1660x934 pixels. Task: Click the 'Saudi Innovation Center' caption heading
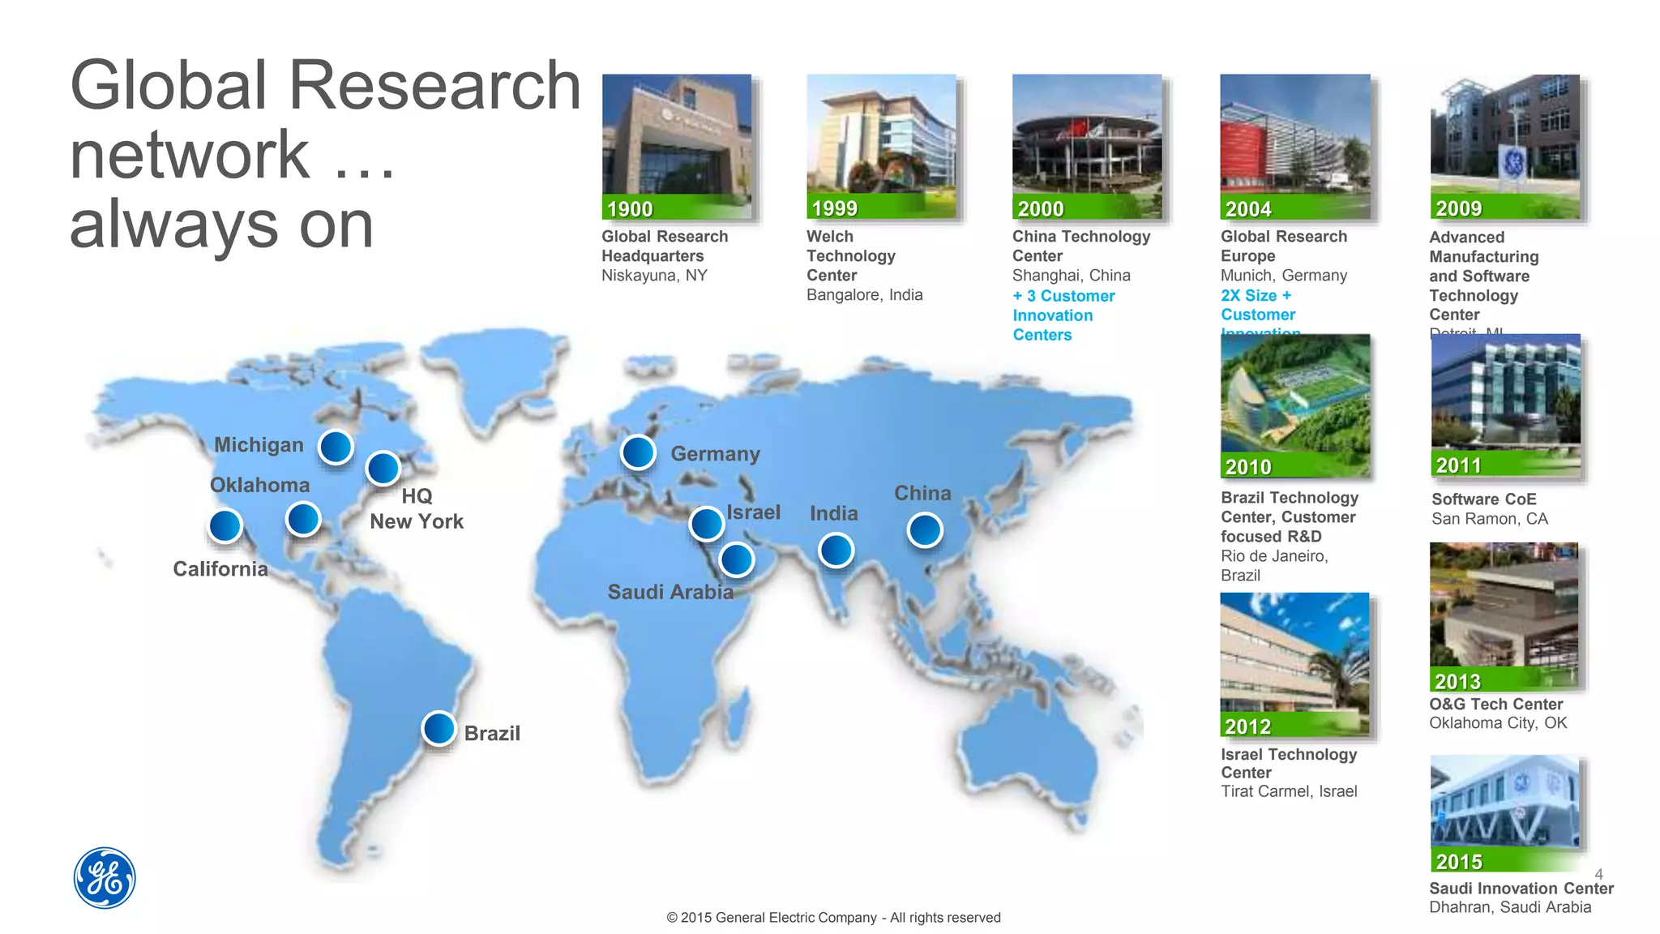[x=1521, y=889]
